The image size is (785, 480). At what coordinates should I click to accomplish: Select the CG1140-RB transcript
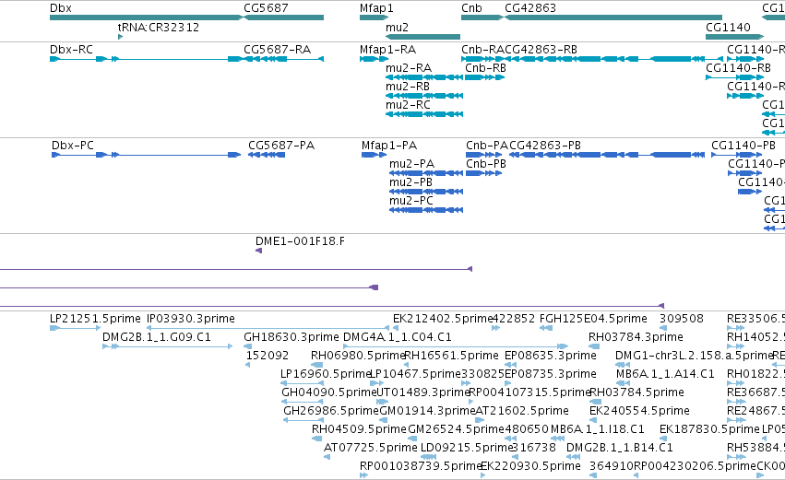(x=734, y=77)
